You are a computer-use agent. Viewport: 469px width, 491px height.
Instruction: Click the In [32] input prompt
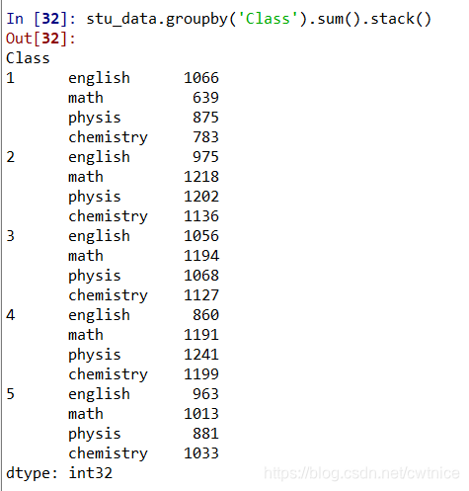pyautogui.click(x=41, y=19)
